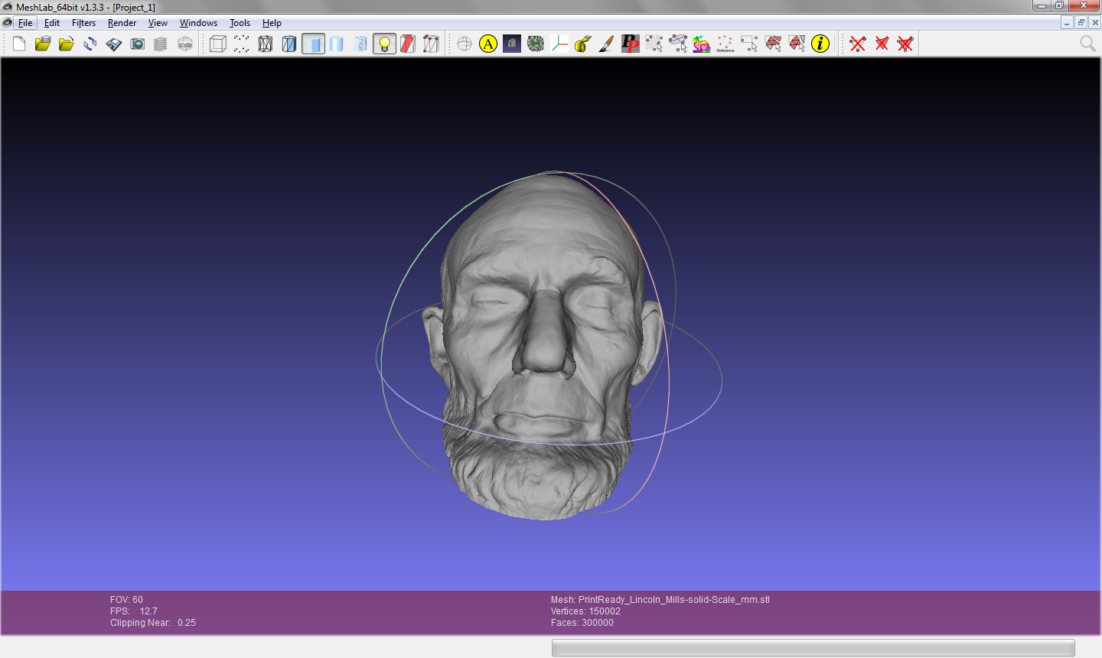Image resolution: width=1102 pixels, height=658 pixels.
Task: Open the Render menu
Action: pyautogui.click(x=122, y=23)
